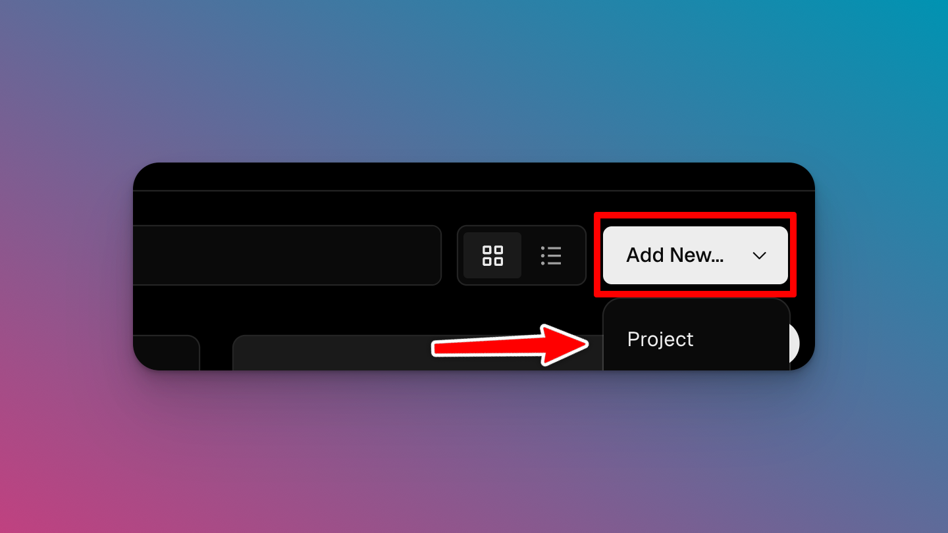Activate the highlighted grid layout toggle

(492, 255)
